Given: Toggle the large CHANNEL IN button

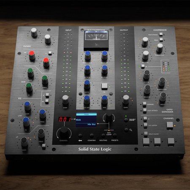Looking at the screenshot, I should pos(170,125).
